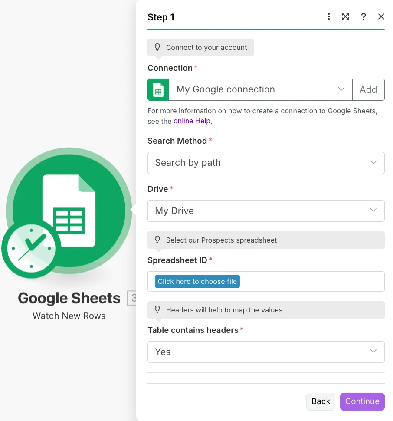Click the Add connection button
This screenshot has height=421, width=393.
[368, 90]
